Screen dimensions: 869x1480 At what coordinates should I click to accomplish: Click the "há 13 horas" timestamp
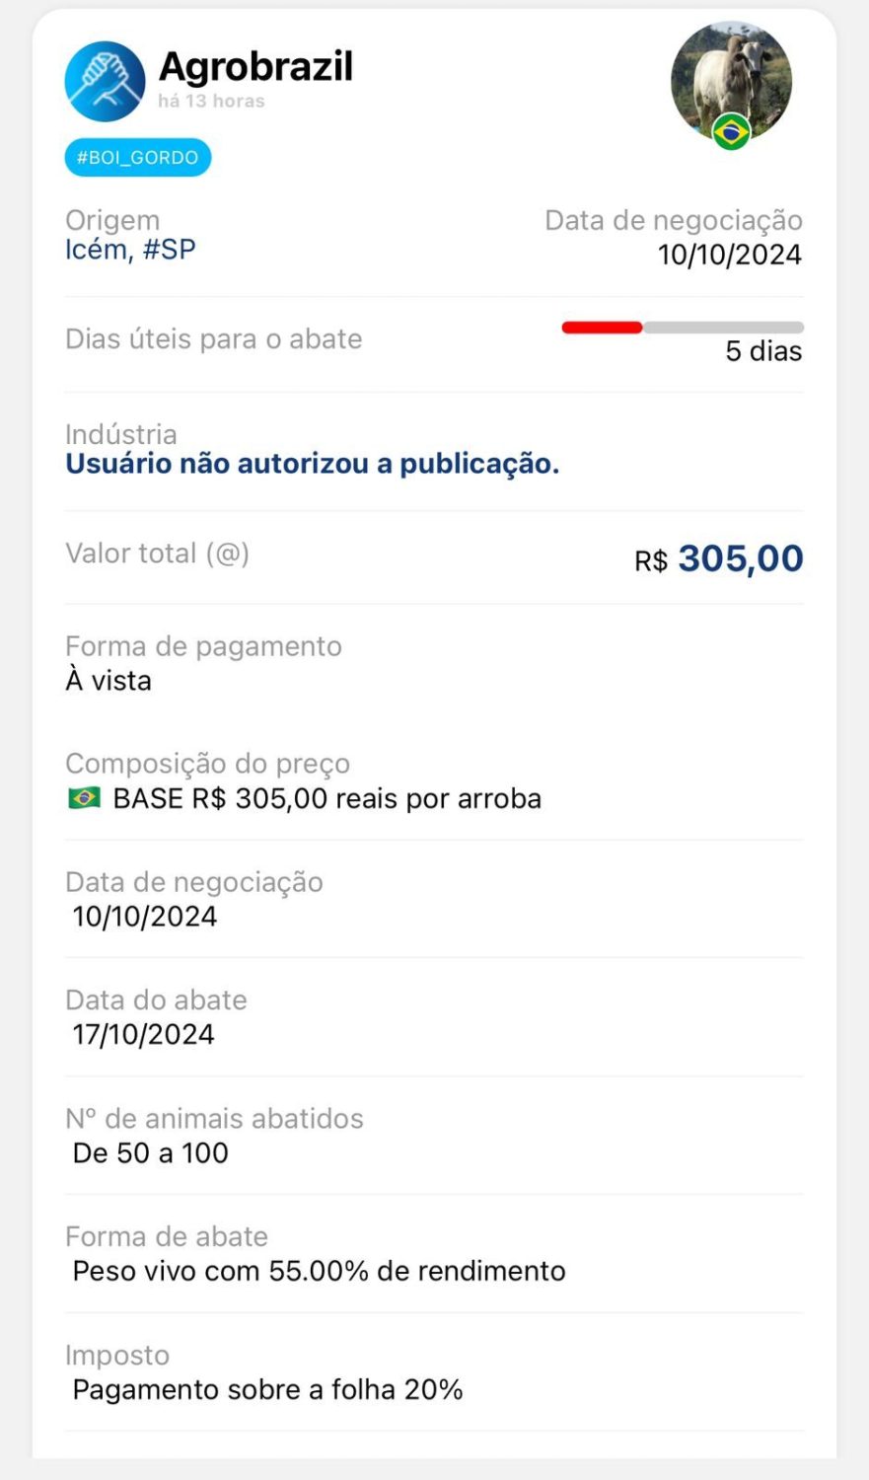(211, 101)
